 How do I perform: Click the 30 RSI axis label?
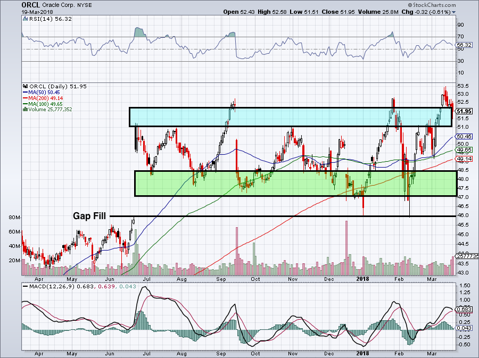tap(461, 61)
